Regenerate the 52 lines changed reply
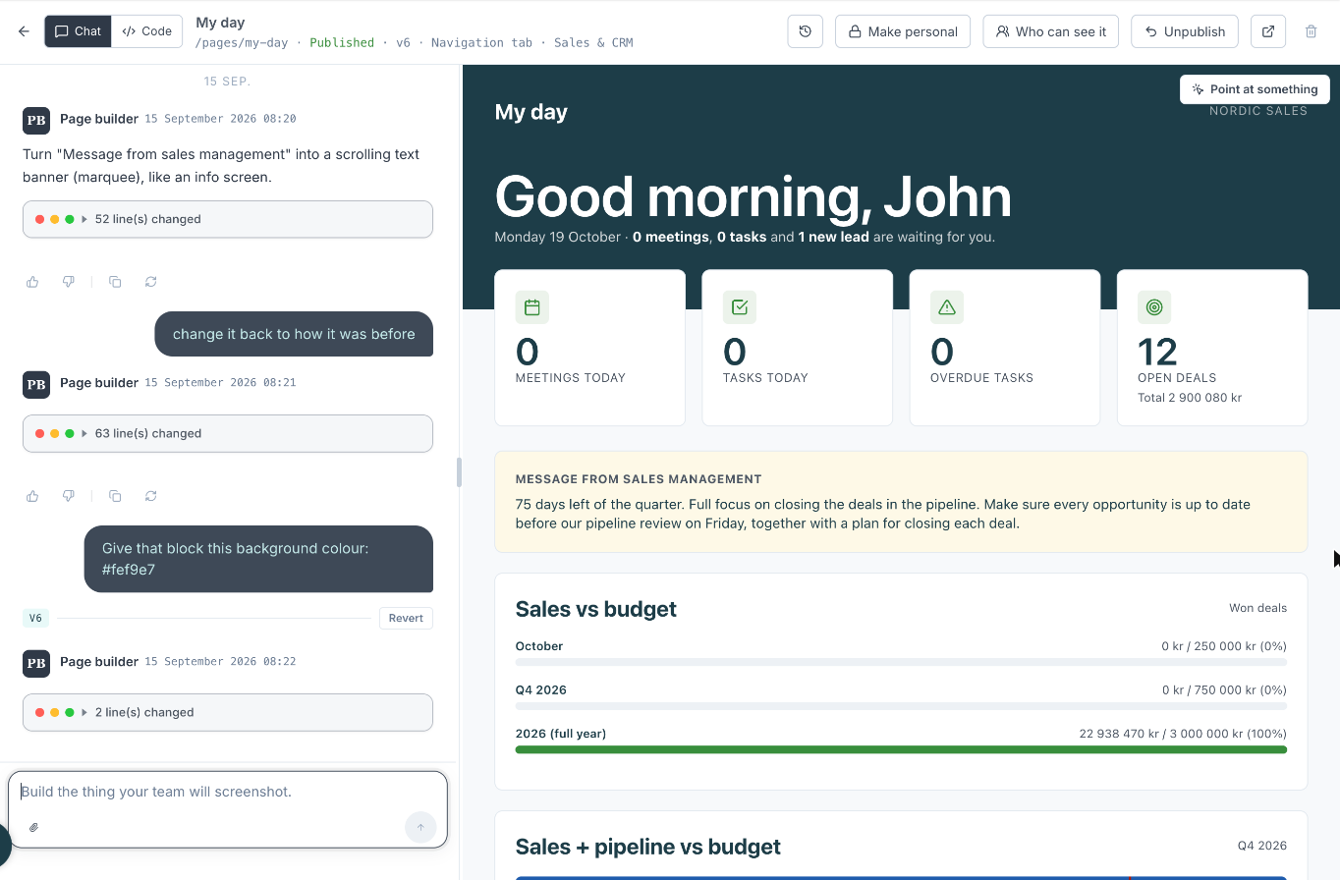The image size is (1340, 880). point(150,282)
